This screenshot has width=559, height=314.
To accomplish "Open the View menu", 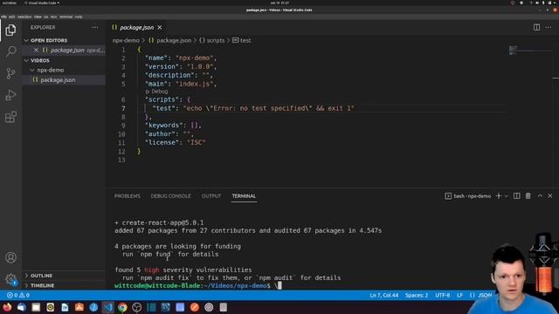I will coord(38,17).
